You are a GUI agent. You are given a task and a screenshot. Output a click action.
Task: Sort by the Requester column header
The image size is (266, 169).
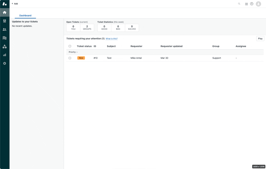136,46
